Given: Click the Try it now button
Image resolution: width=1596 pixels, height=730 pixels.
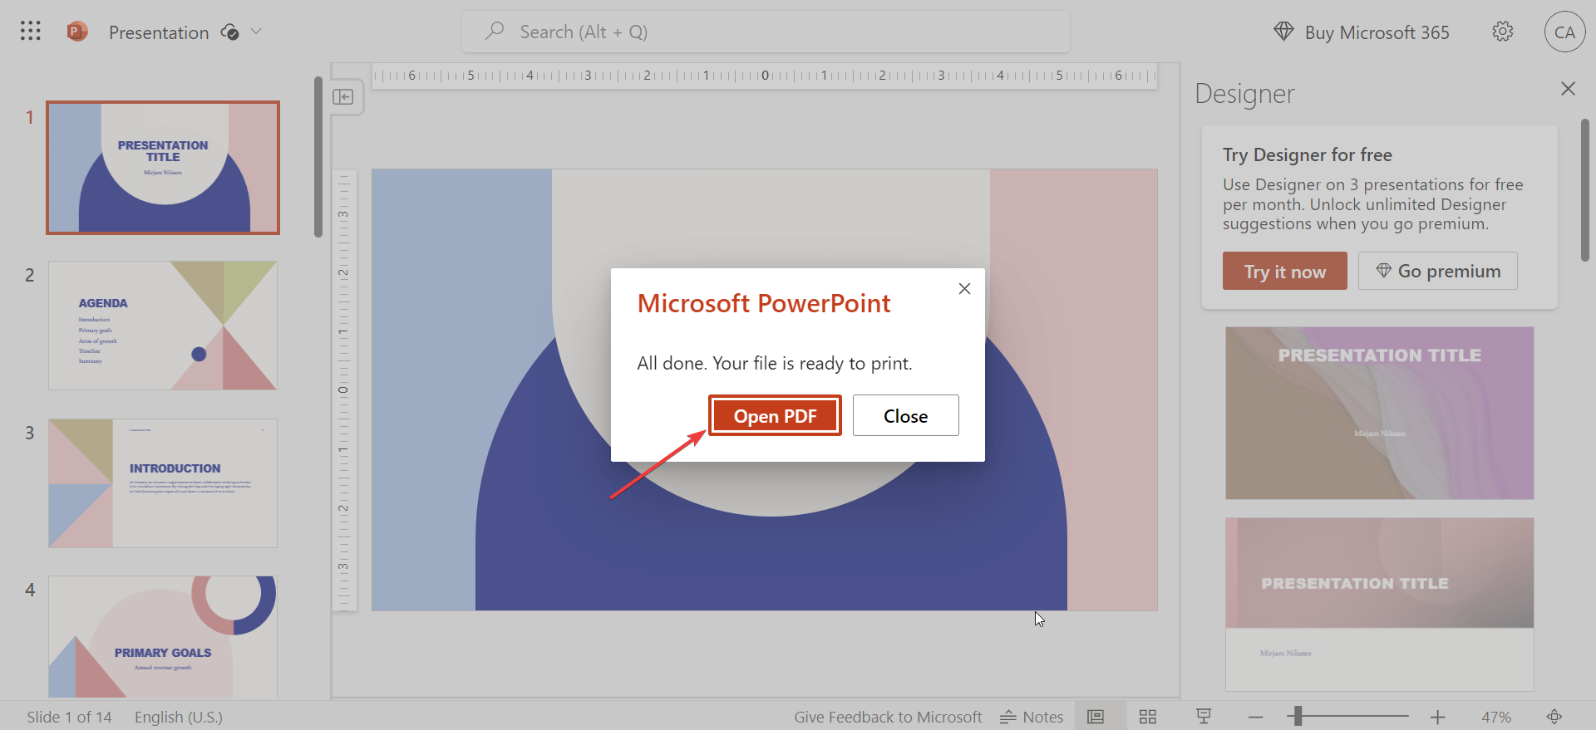Looking at the screenshot, I should pos(1284,271).
